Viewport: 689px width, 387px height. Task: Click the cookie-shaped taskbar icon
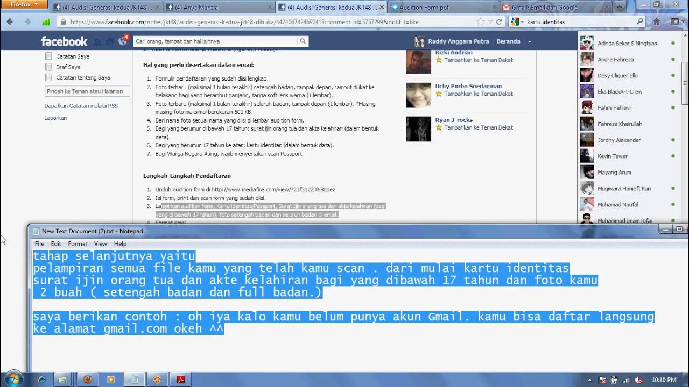(157, 379)
